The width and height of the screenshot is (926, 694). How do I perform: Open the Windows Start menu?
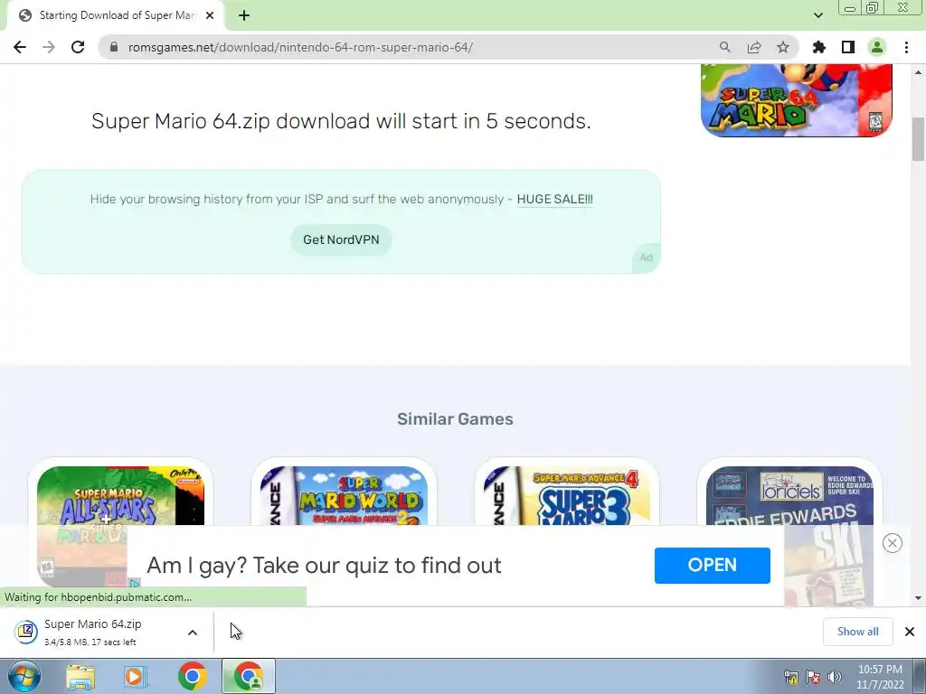coord(24,676)
